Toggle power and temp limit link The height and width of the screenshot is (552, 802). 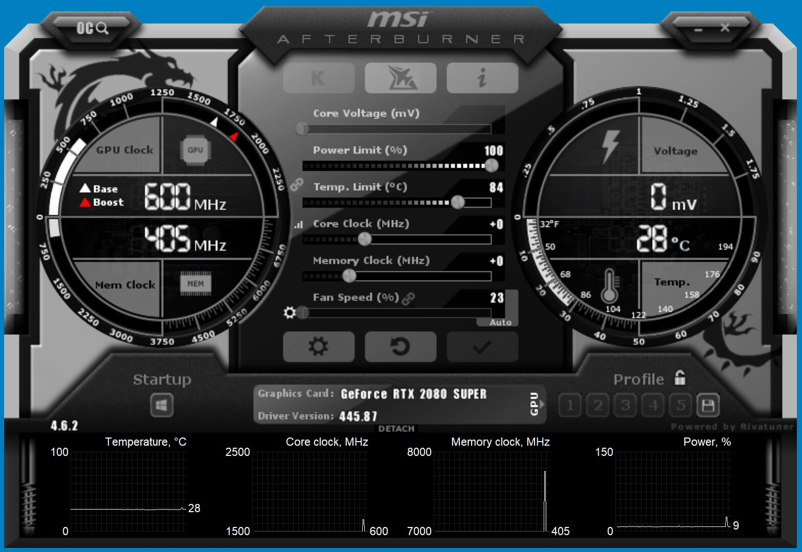(297, 185)
